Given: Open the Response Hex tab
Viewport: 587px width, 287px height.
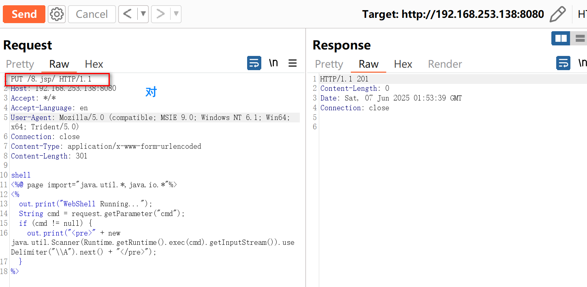Looking at the screenshot, I should click(x=403, y=64).
